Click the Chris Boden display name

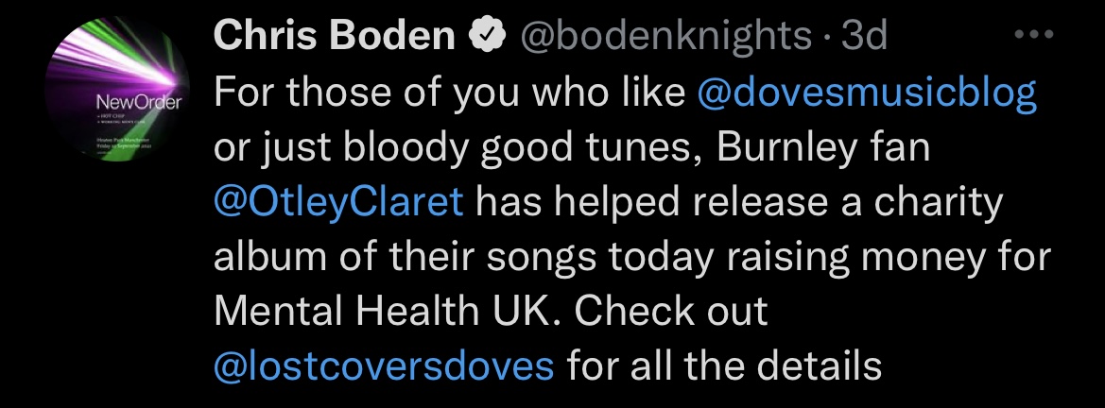(x=335, y=37)
